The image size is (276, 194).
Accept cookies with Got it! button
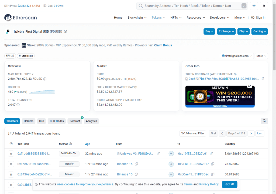(230, 184)
